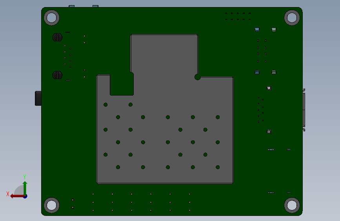Select the bottom-left mounting hole of the board

pyautogui.click(x=52, y=205)
